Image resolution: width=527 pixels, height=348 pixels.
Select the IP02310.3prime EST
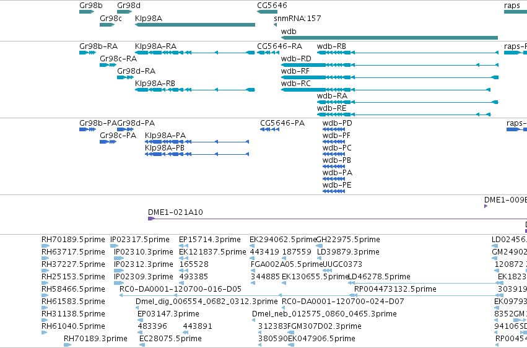(119, 259)
